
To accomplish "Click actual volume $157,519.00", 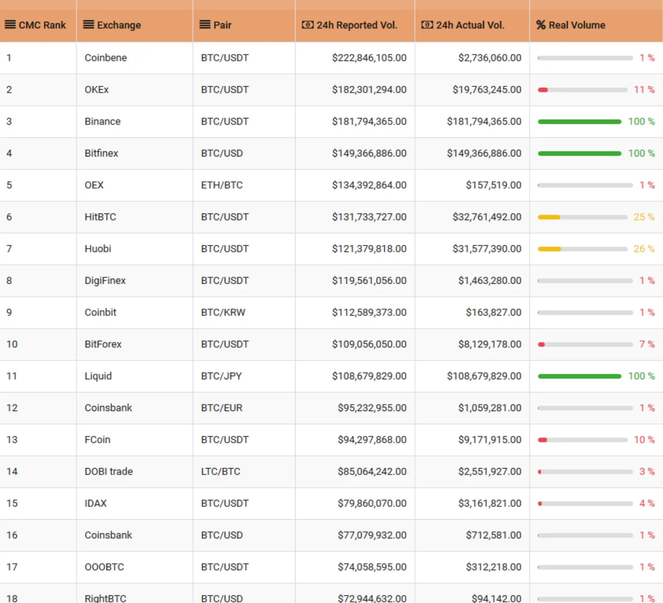I will [494, 185].
